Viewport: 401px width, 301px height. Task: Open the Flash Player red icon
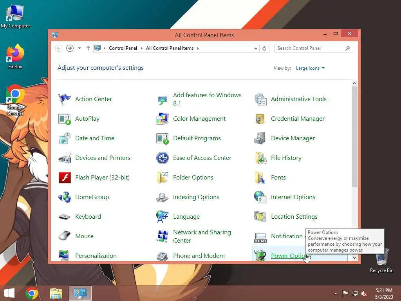(x=65, y=178)
